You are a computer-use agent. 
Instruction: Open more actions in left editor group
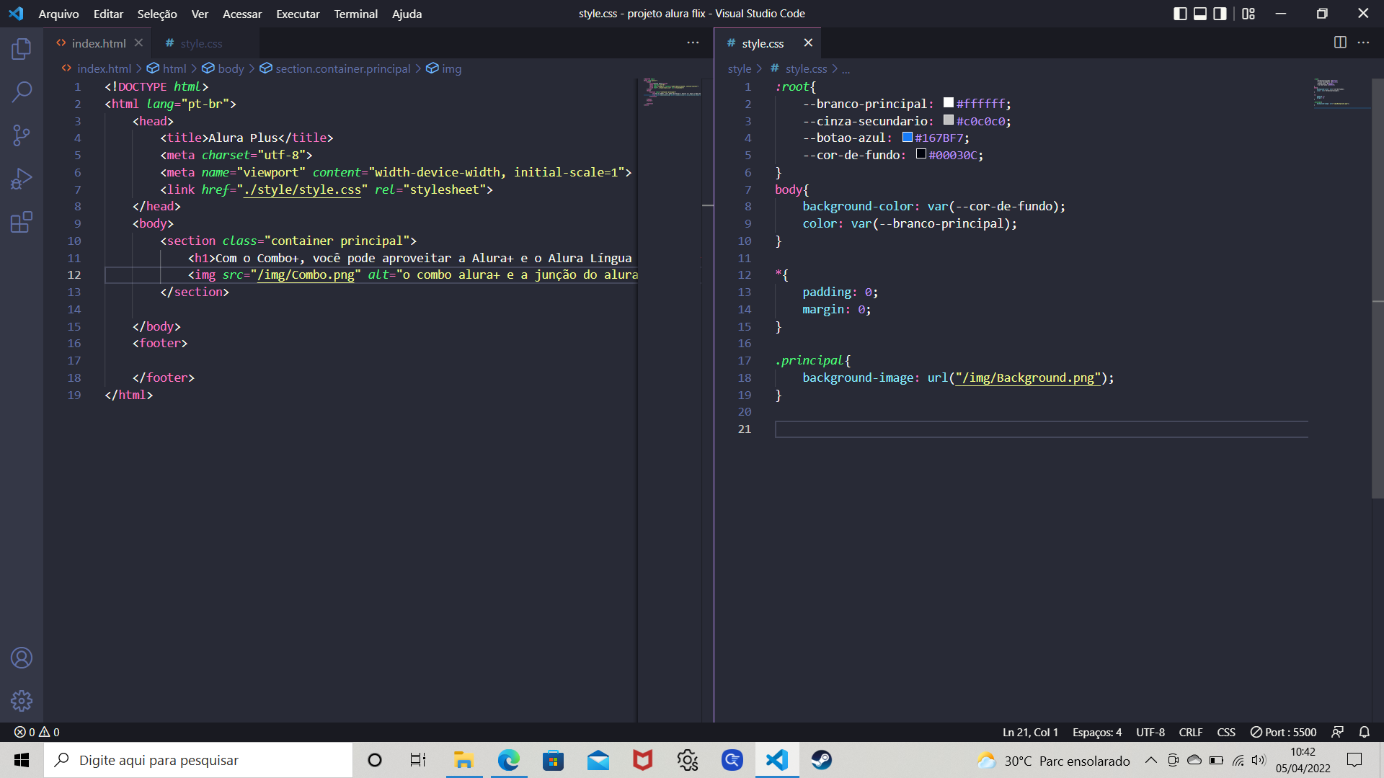point(693,43)
